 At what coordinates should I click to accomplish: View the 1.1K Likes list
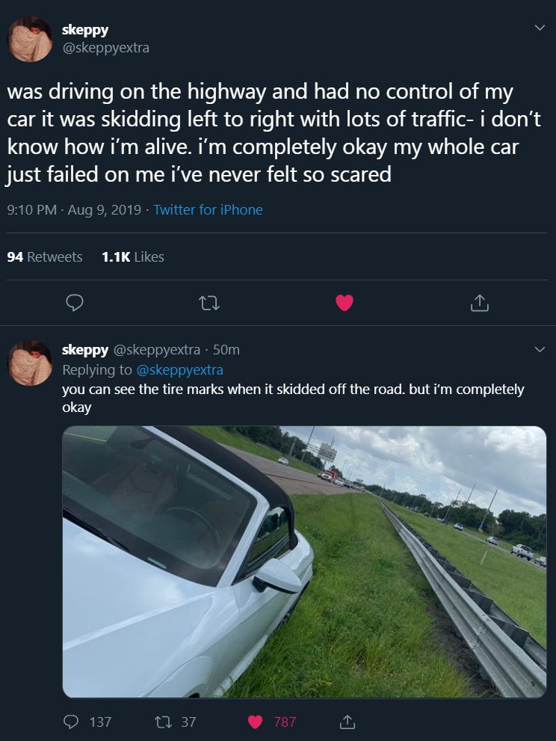point(132,256)
